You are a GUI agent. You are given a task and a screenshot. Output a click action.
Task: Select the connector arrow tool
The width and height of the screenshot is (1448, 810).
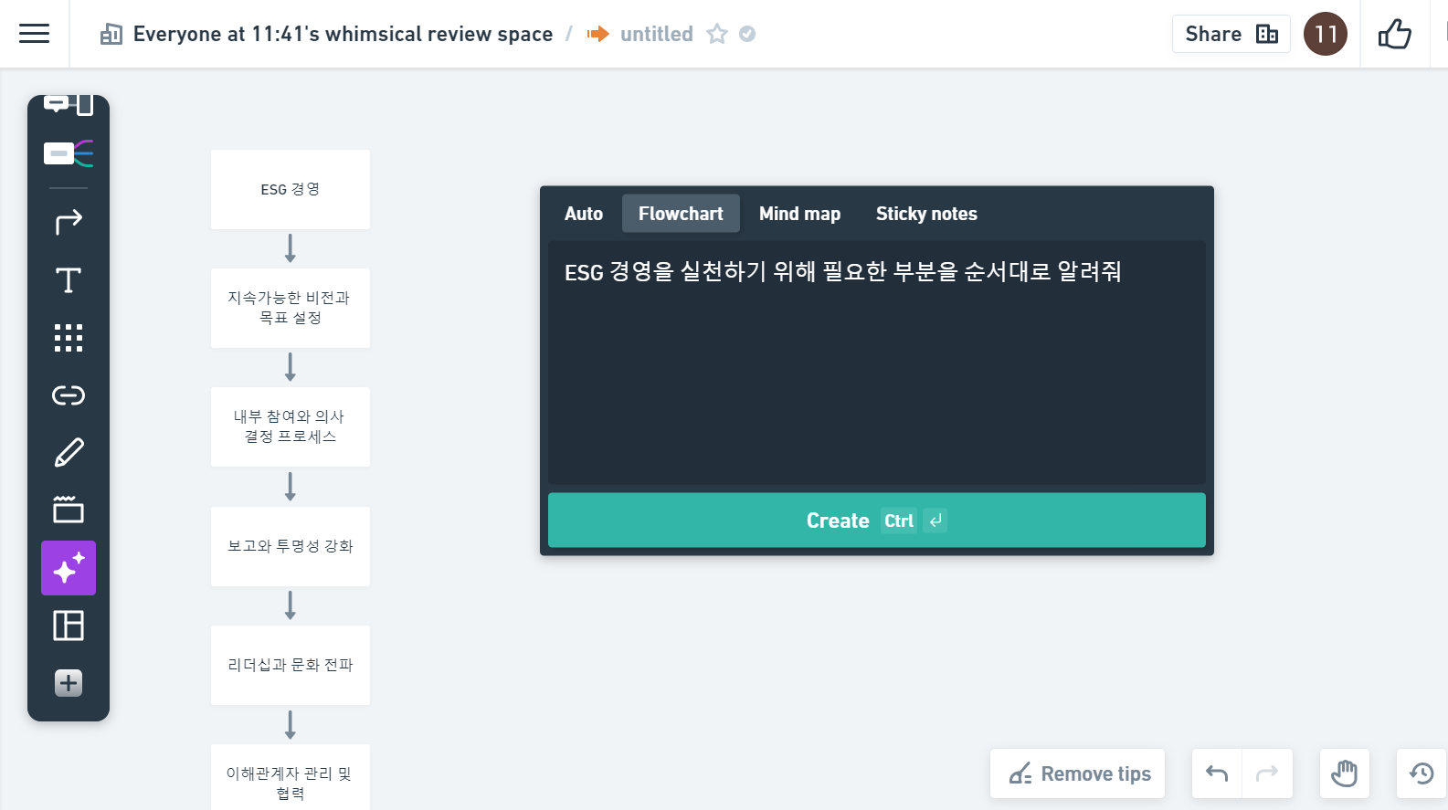[x=69, y=222]
